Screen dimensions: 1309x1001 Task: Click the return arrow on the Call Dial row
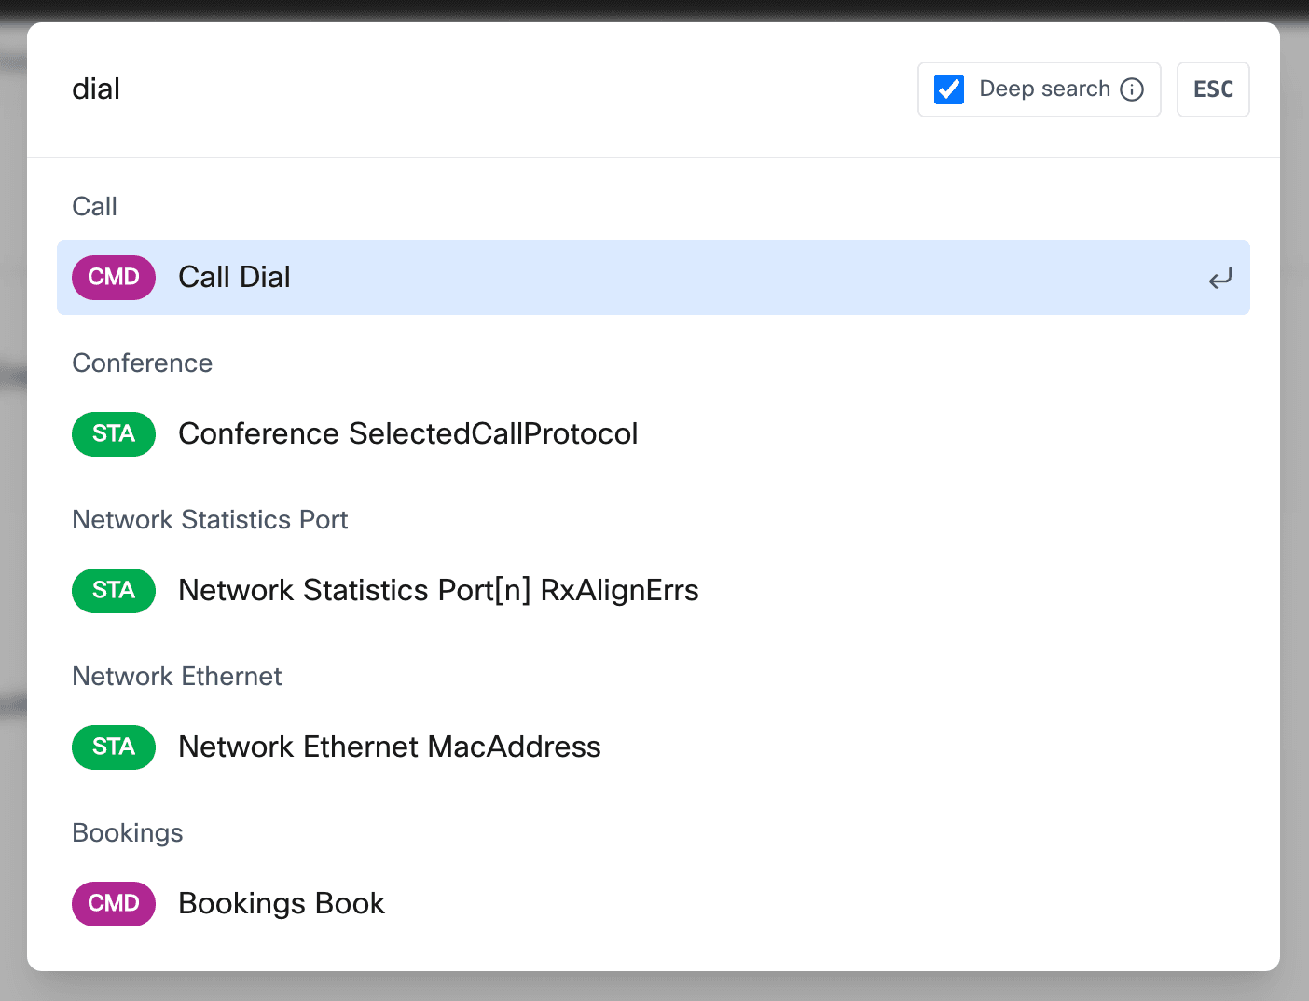[x=1219, y=278]
